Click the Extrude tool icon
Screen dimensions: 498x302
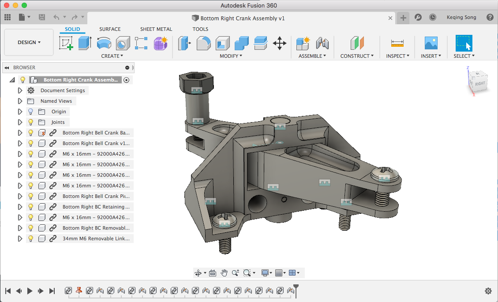[84, 43]
